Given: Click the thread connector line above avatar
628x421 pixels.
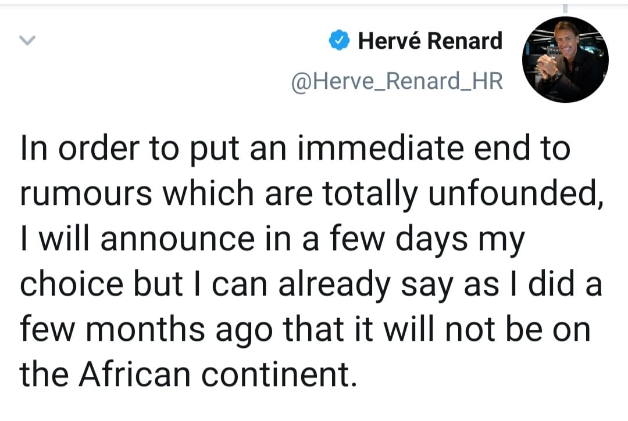Looking at the screenshot, I should 564,8.
